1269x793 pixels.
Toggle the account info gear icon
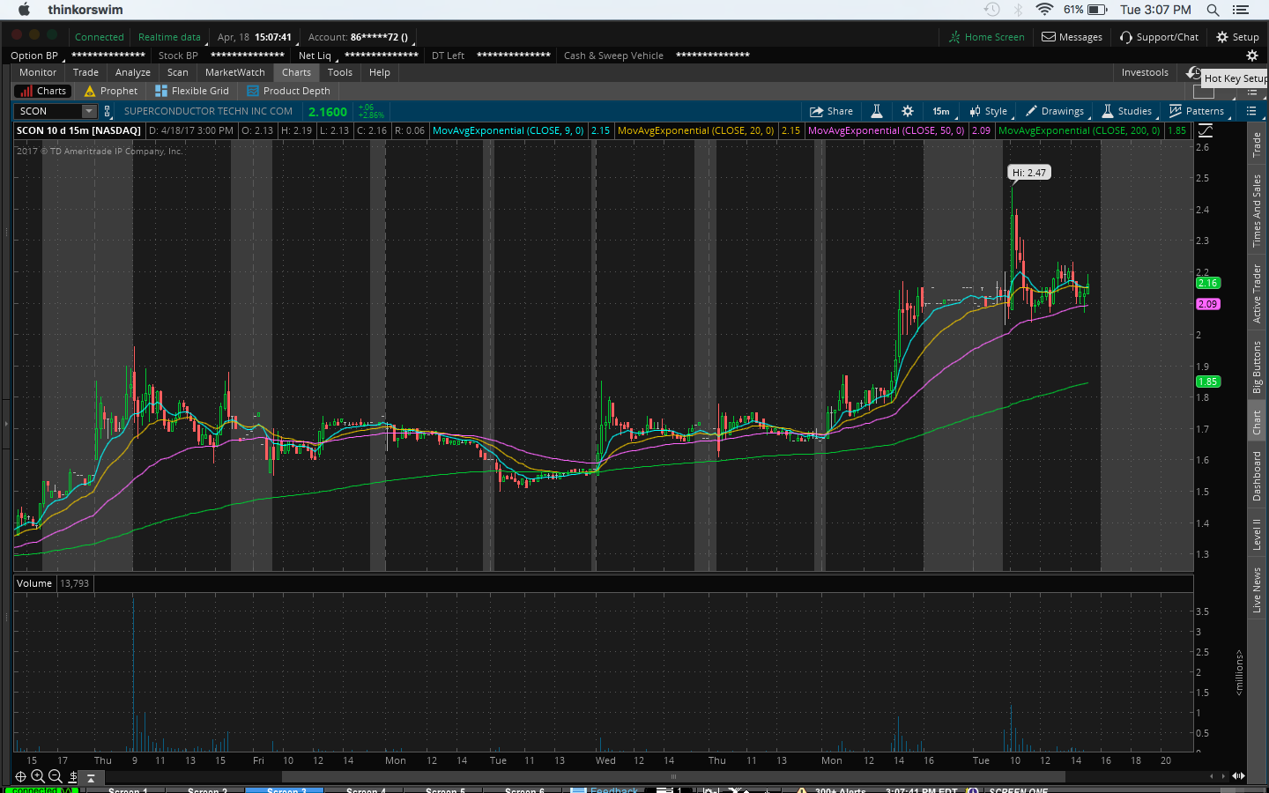(1251, 56)
